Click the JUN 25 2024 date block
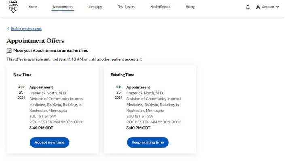 119,92
